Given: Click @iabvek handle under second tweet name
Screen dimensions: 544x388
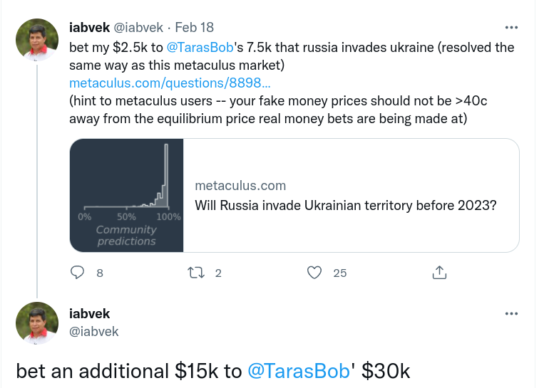Looking at the screenshot, I should tap(94, 332).
